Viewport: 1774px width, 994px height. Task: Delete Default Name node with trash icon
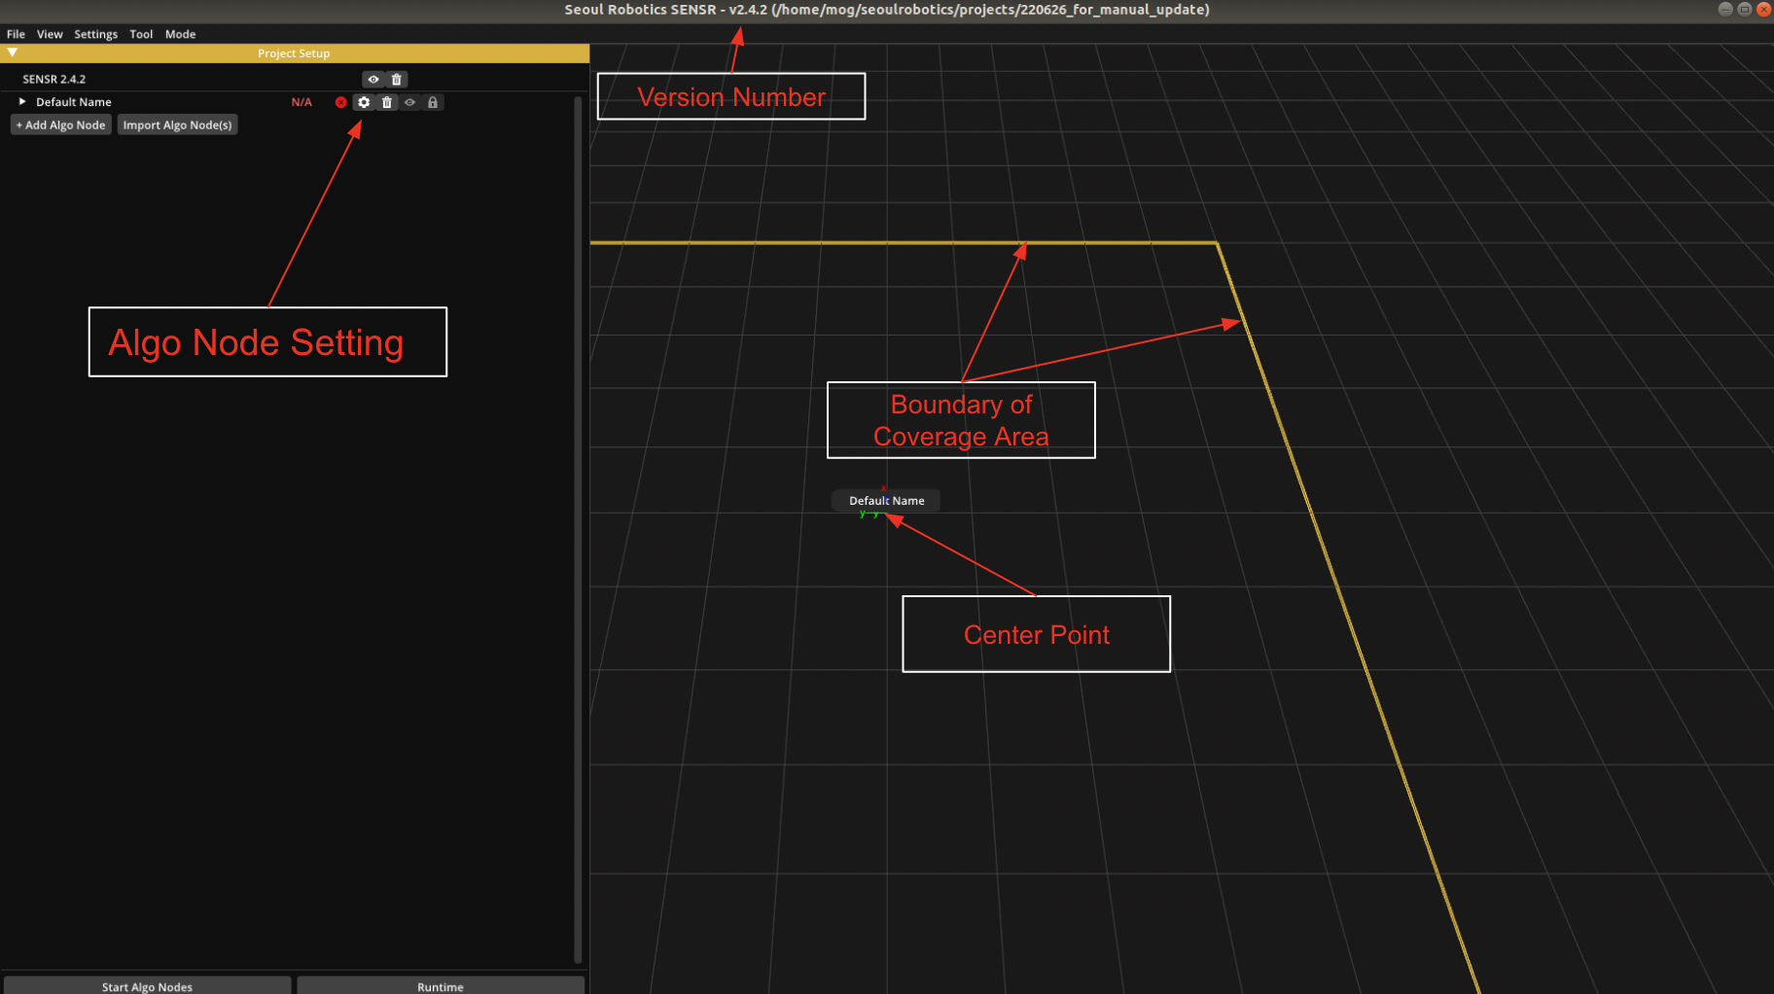pyautogui.click(x=387, y=102)
